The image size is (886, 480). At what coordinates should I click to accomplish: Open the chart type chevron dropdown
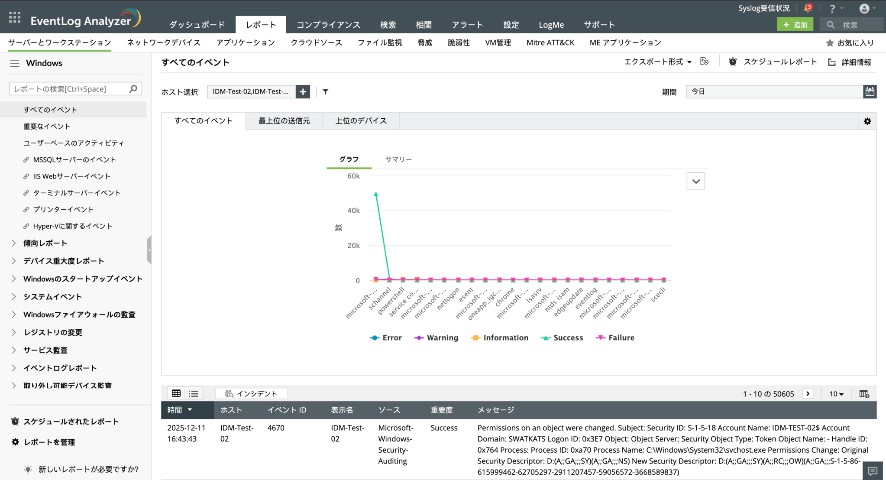click(x=695, y=181)
